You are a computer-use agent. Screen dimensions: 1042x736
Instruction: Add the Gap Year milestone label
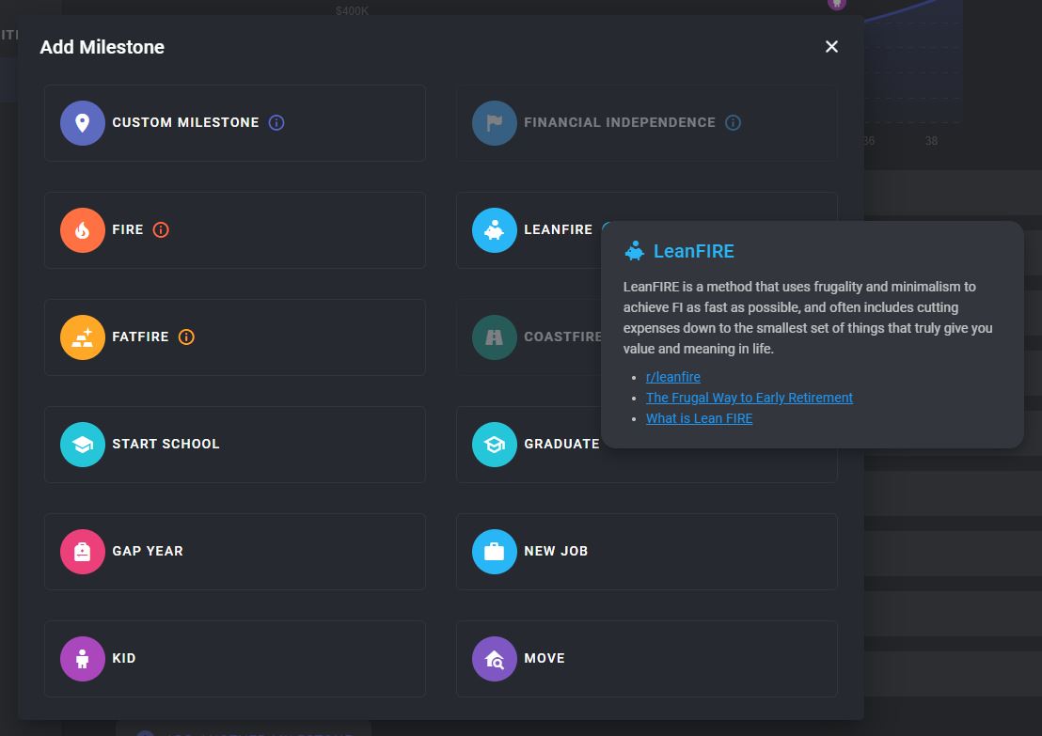(148, 552)
